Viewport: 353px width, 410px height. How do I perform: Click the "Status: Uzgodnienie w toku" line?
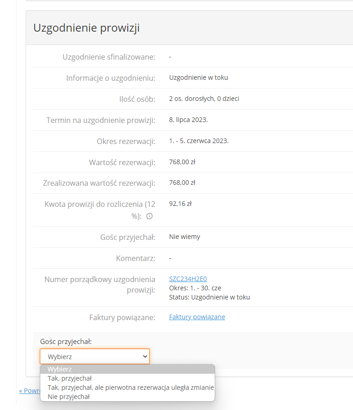tap(209, 297)
